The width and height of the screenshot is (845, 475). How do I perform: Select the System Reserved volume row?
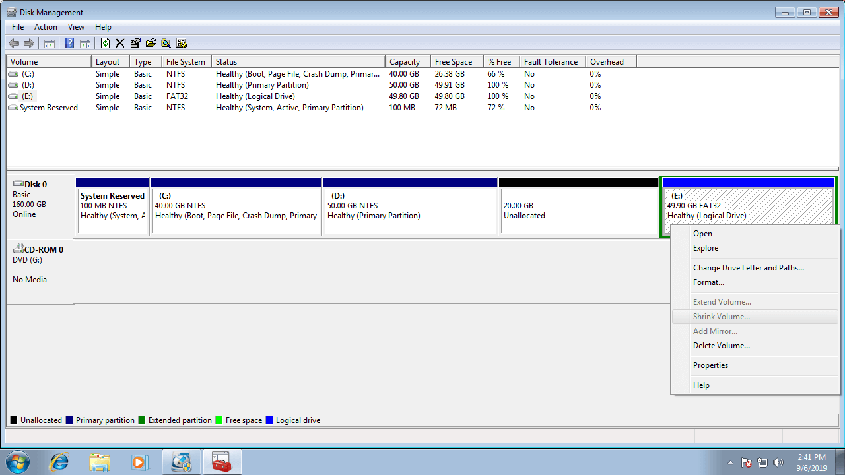[x=48, y=108]
